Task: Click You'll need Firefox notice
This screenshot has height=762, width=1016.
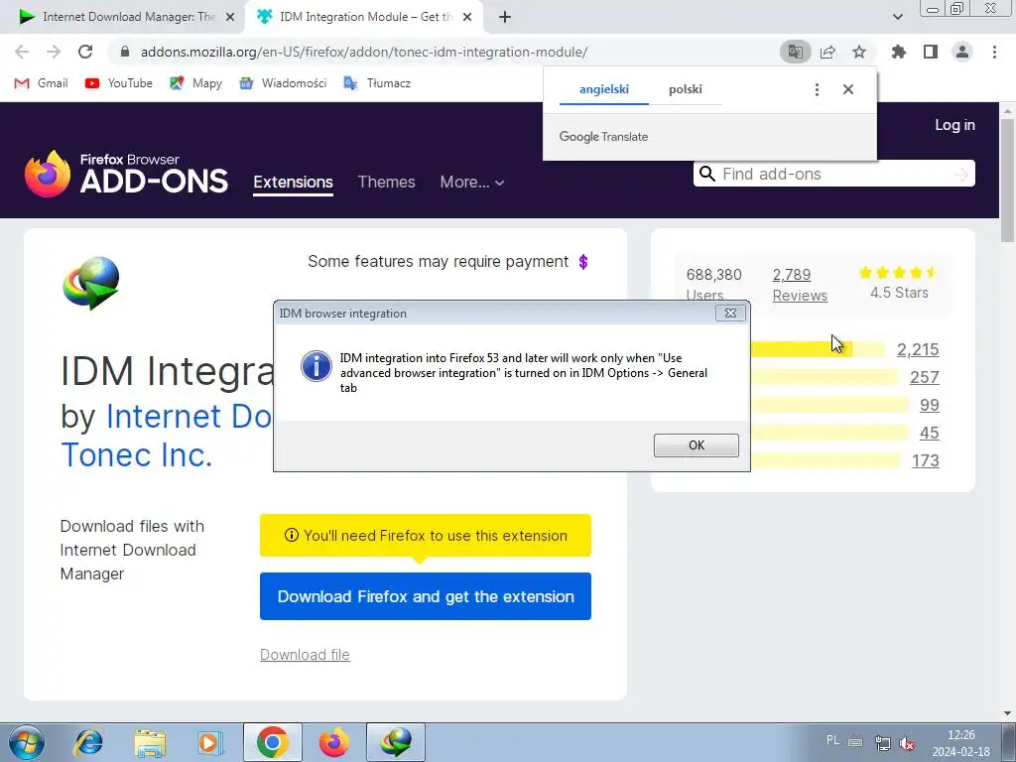Action: [x=426, y=536]
